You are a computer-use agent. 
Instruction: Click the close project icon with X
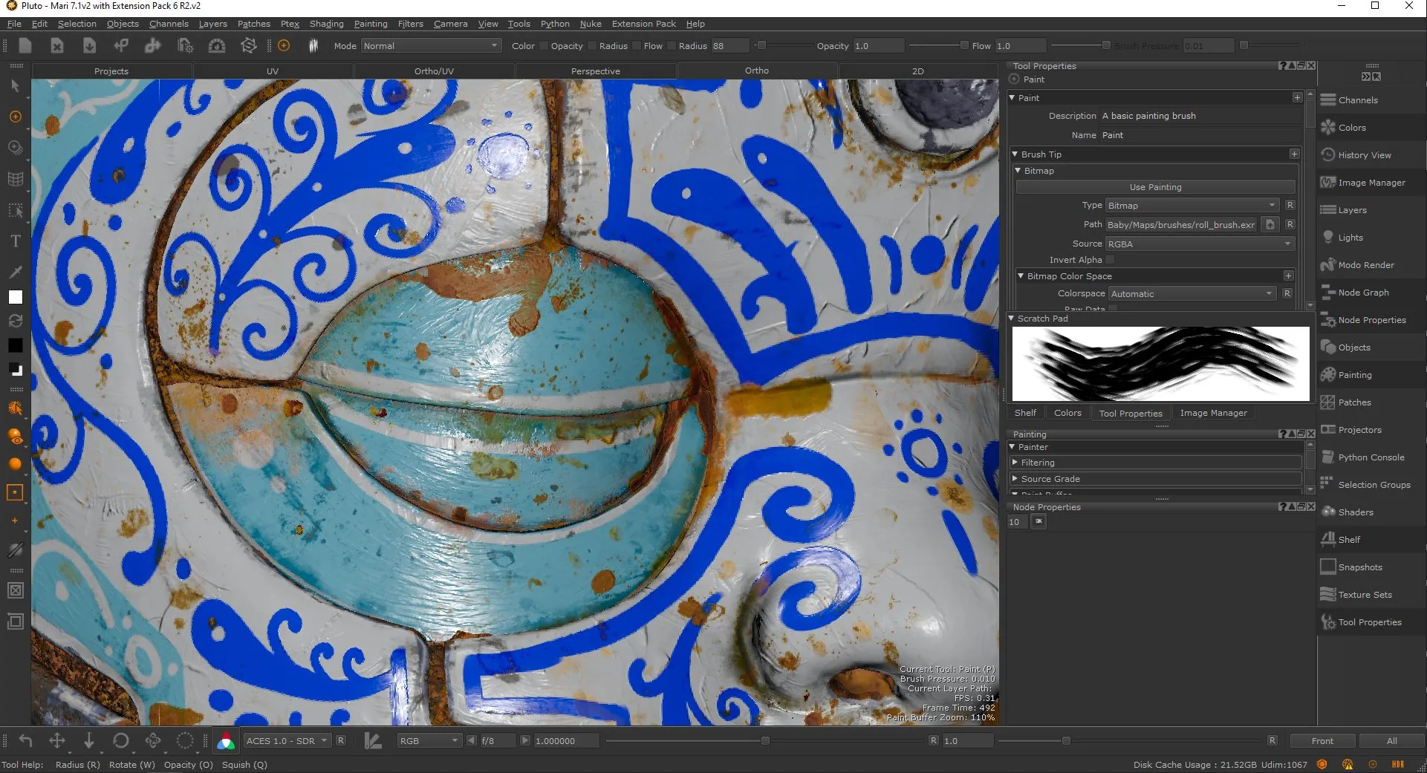[x=56, y=46]
